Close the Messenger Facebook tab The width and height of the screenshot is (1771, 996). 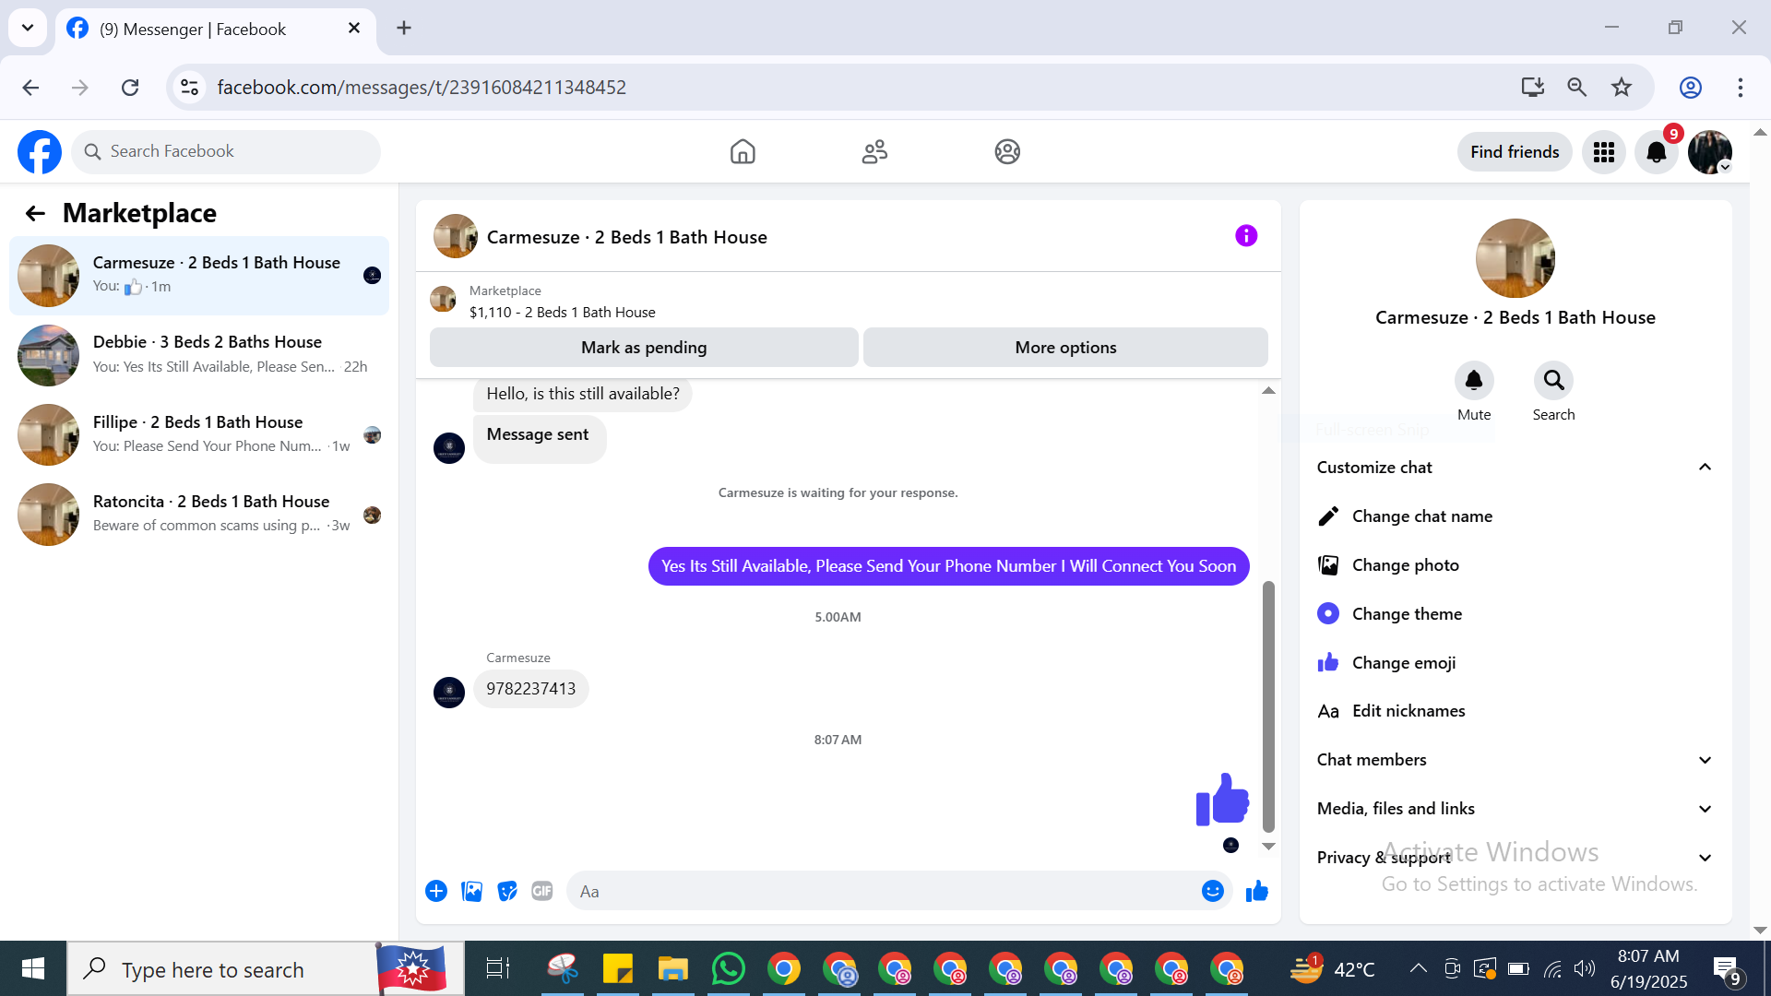[x=354, y=29]
